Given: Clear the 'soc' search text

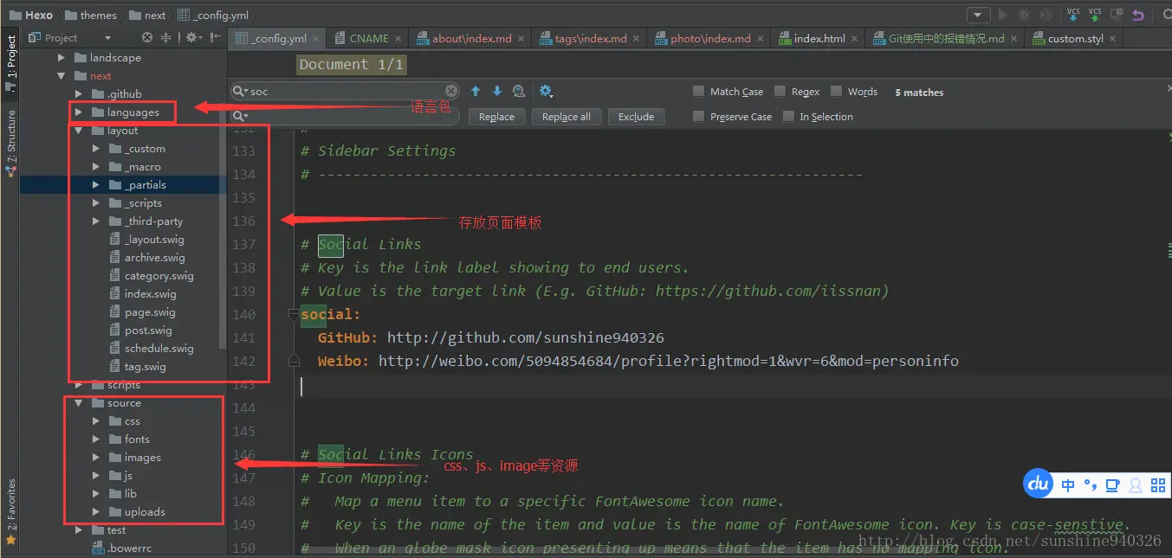Looking at the screenshot, I should coord(451,91).
